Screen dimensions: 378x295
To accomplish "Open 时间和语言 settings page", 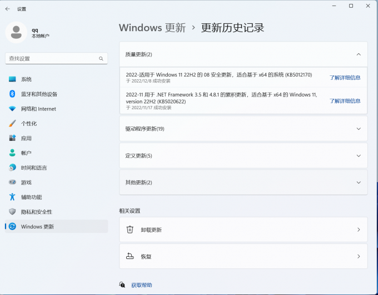I will pyautogui.click(x=56, y=167).
